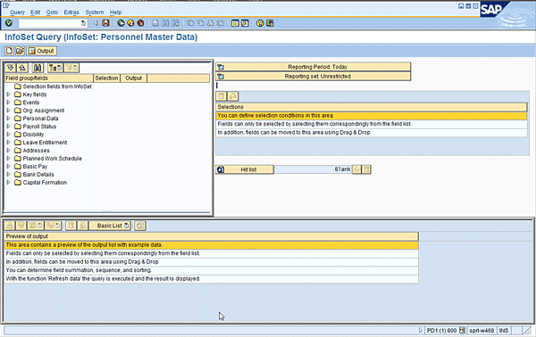Click the delete trash icon in the preview toolbar
The height and width of the screenshot is (337, 536).
point(71,226)
